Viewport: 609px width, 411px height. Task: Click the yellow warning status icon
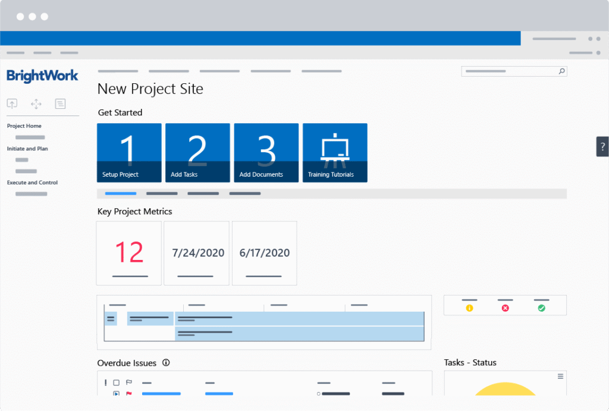point(469,308)
